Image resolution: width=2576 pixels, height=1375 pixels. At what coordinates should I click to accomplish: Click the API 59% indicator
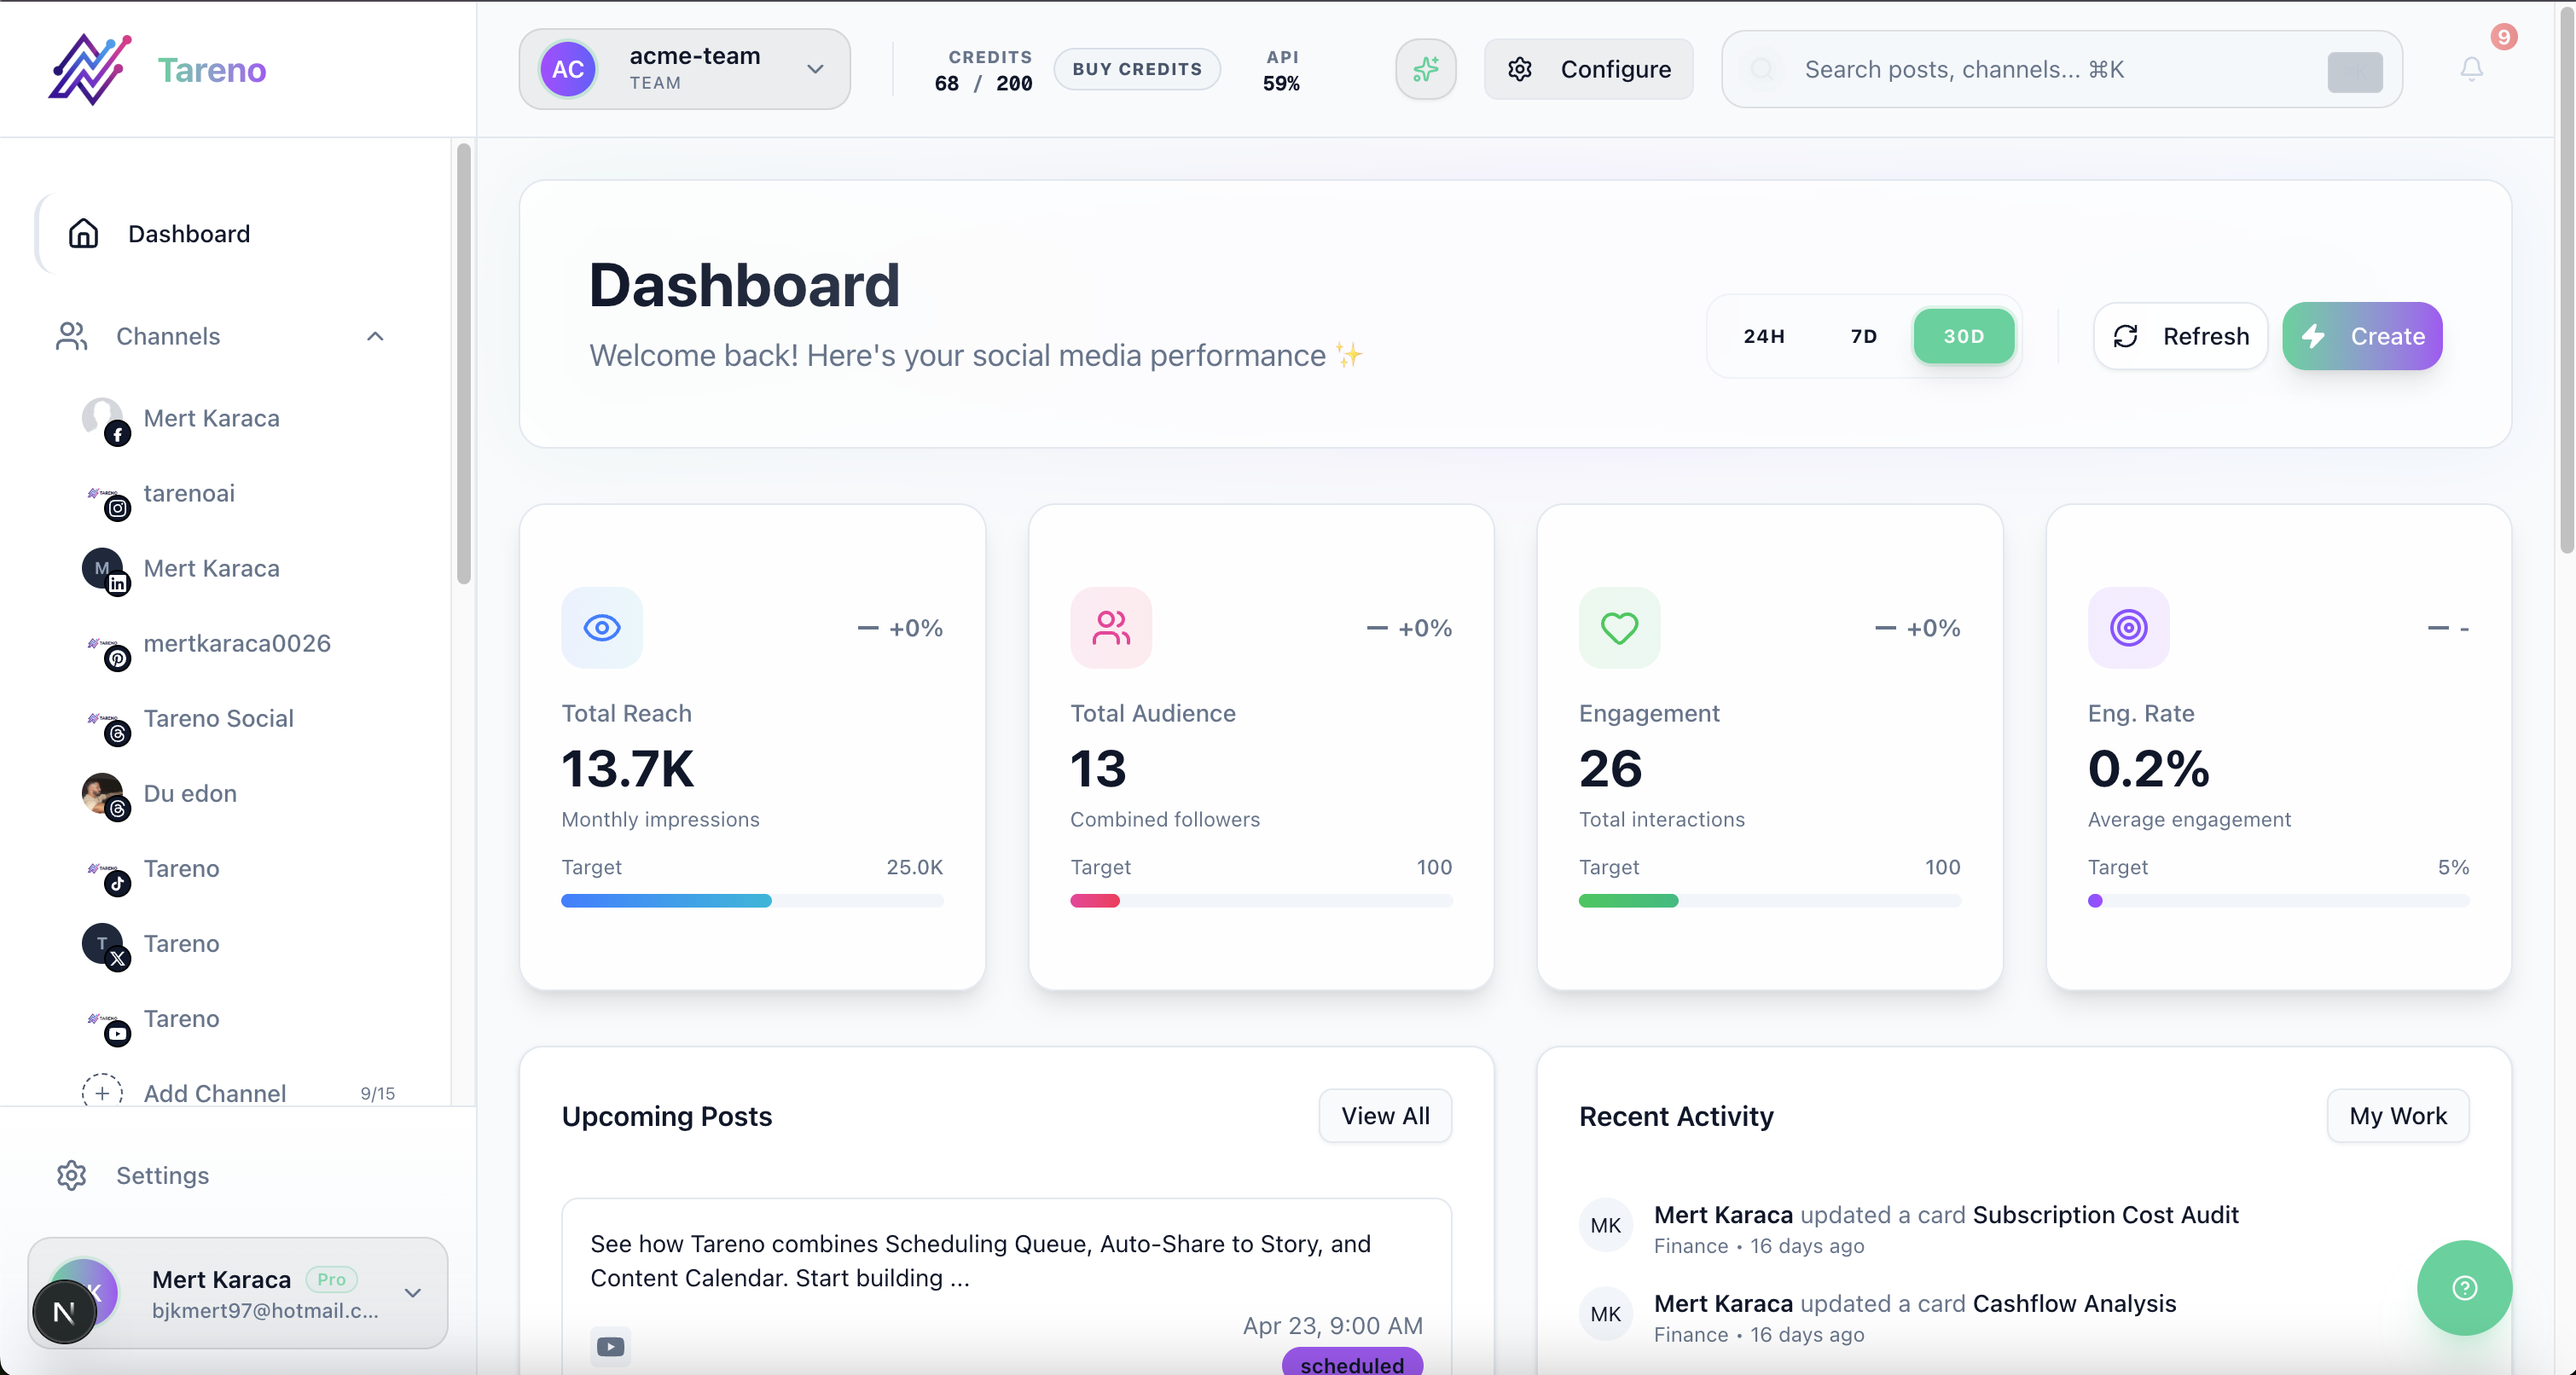[x=1281, y=69]
